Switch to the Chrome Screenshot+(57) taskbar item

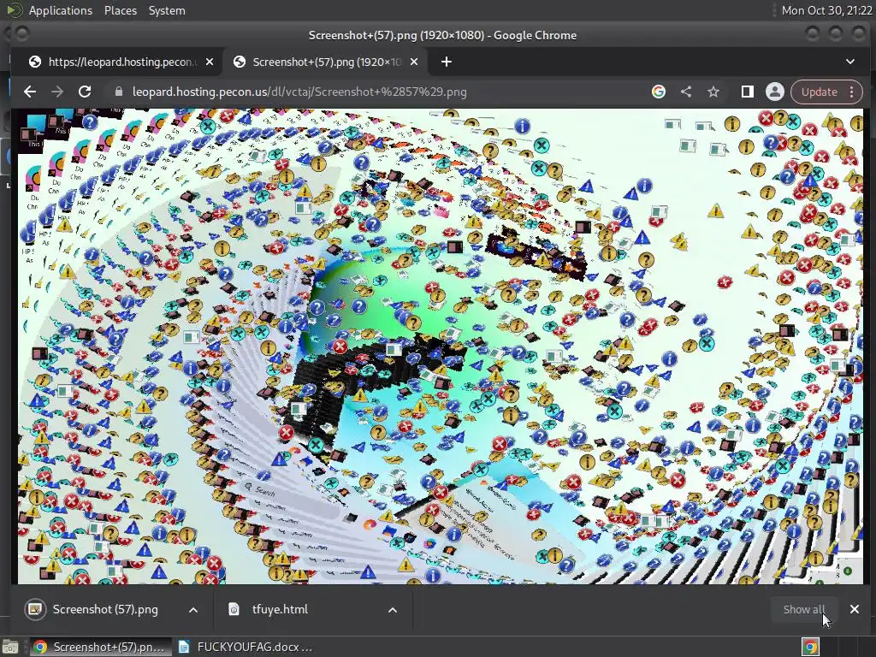tap(100, 647)
